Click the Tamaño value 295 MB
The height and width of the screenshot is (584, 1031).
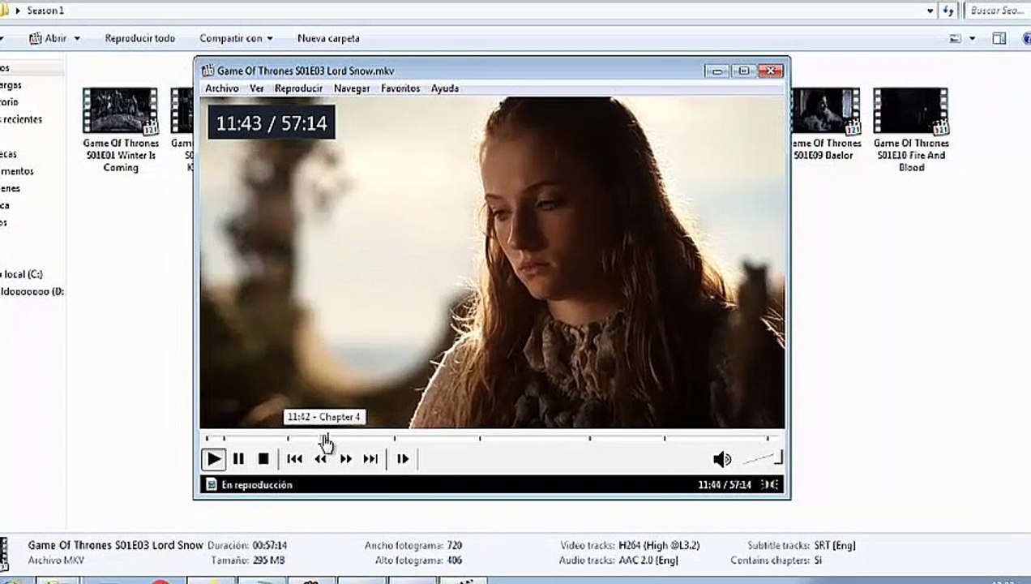pos(269,560)
